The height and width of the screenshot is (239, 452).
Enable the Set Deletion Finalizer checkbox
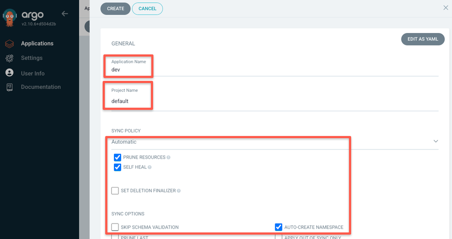tap(115, 191)
